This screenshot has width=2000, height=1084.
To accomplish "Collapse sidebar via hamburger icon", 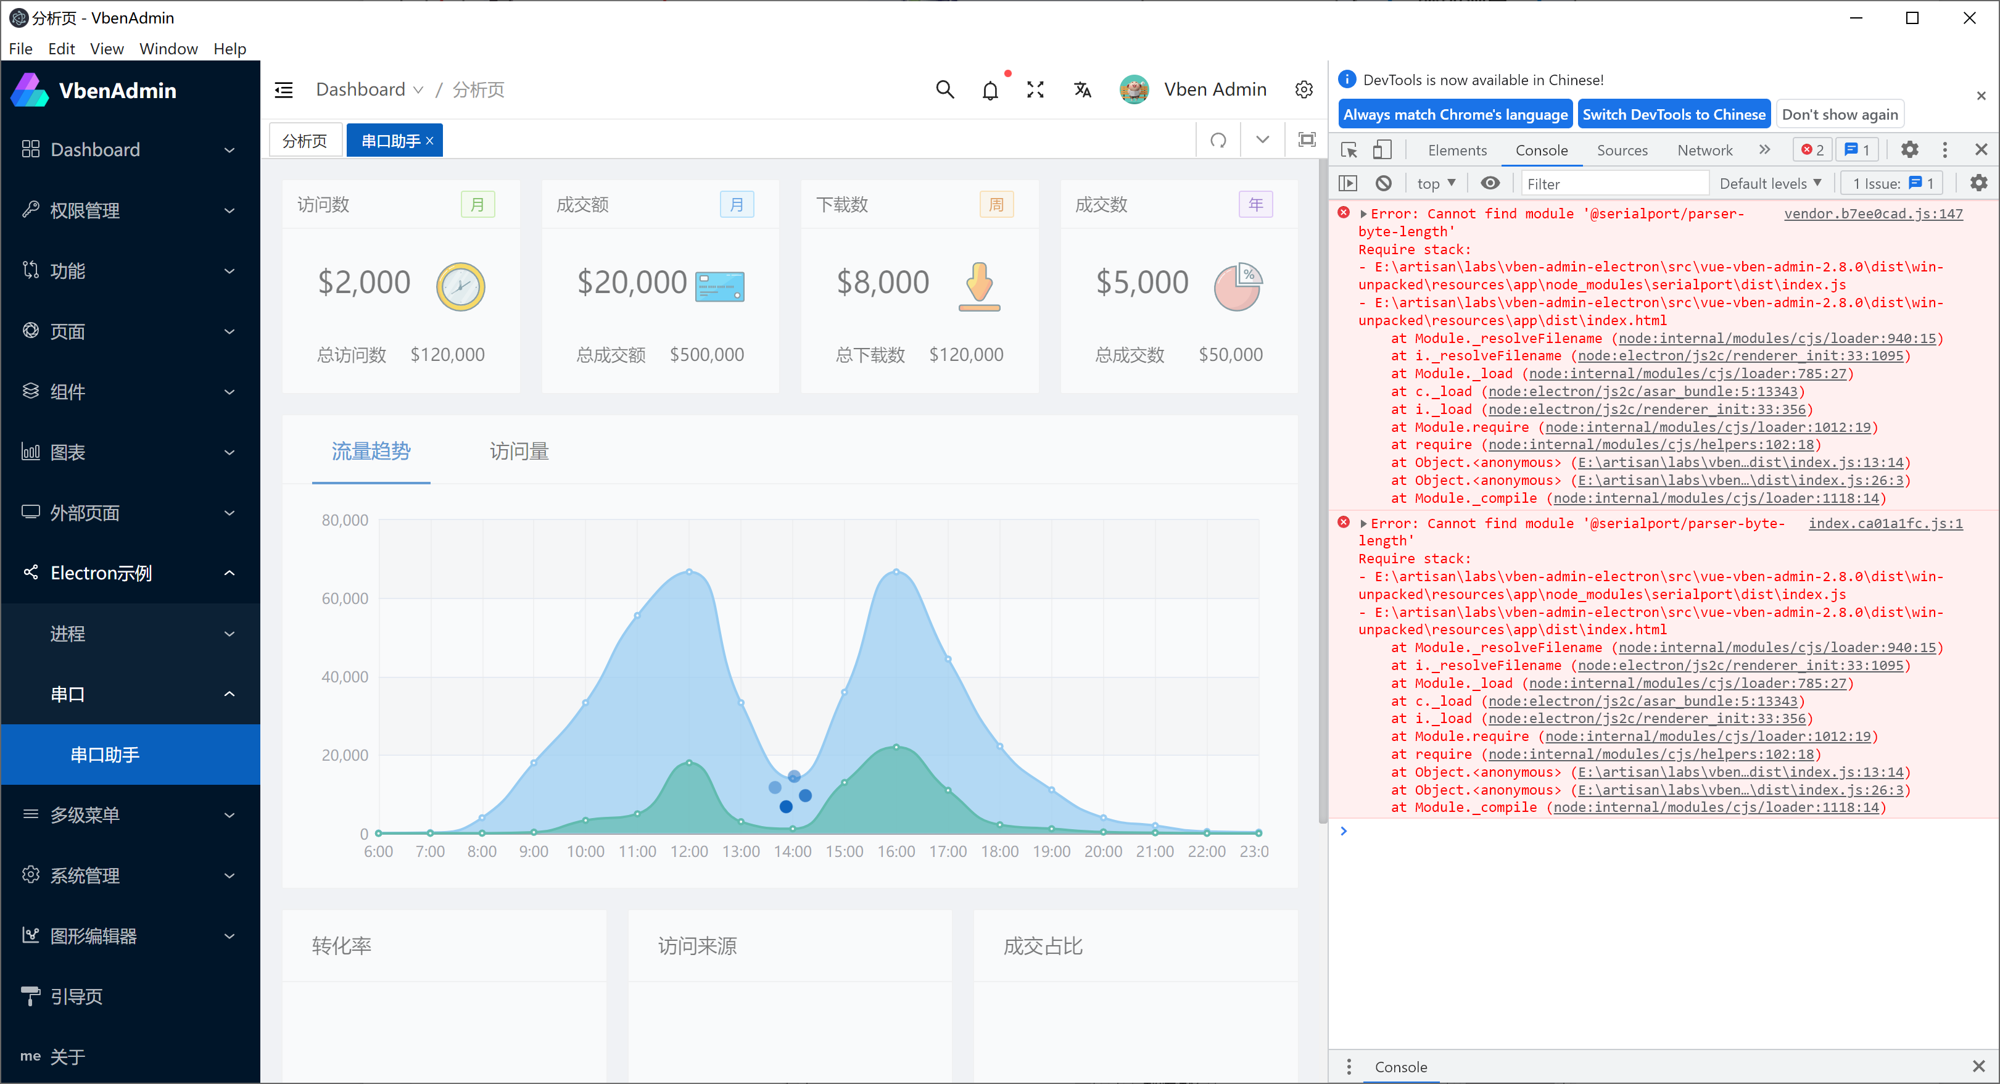I will (283, 89).
